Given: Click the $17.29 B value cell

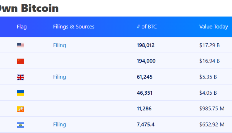Looking at the screenshot, I should 209,45.
